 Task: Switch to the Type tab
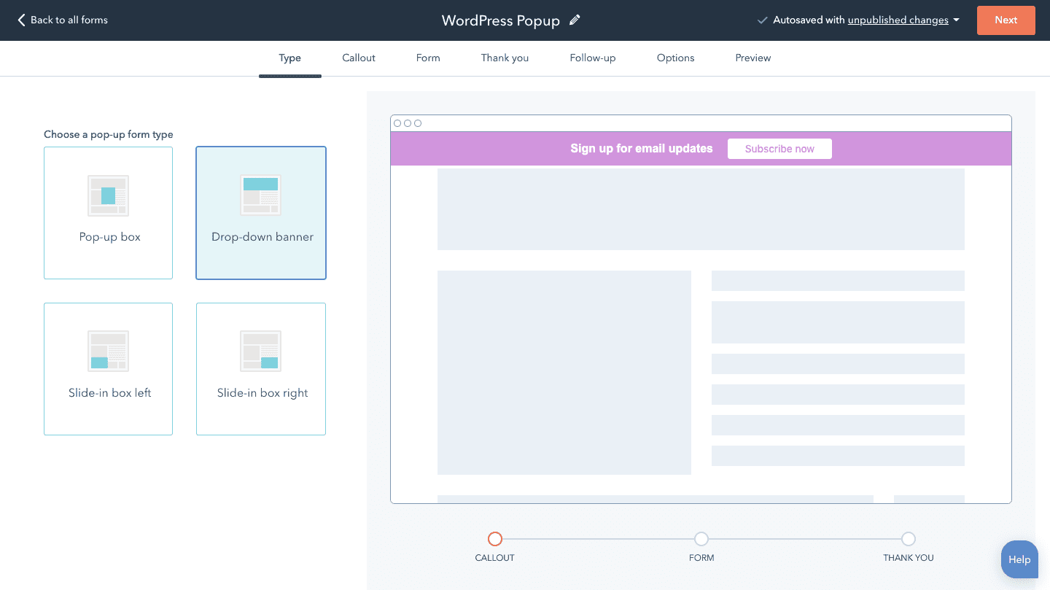[x=289, y=58]
